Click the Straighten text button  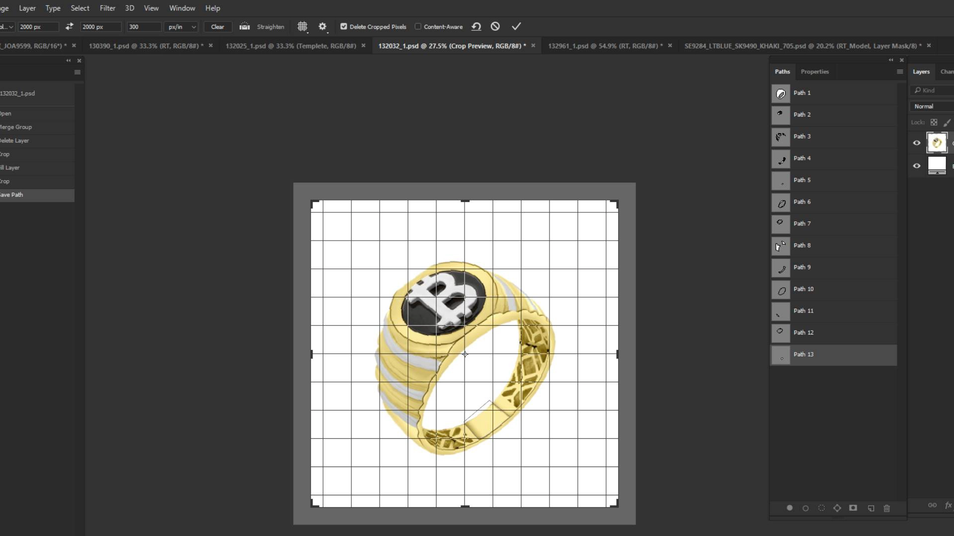point(270,27)
